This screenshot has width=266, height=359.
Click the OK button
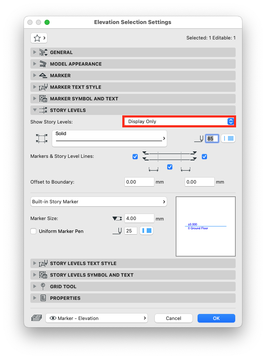pyautogui.click(x=216, y=318)
